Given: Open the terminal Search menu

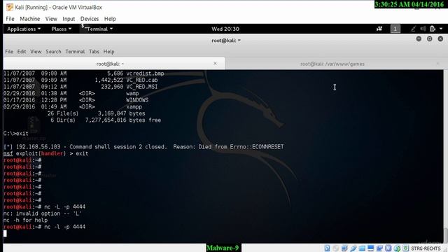Looking at the screenshot, I should click(53, 52).
